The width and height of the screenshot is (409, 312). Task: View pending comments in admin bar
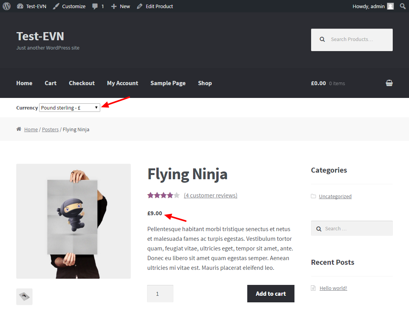click(98, 6)
